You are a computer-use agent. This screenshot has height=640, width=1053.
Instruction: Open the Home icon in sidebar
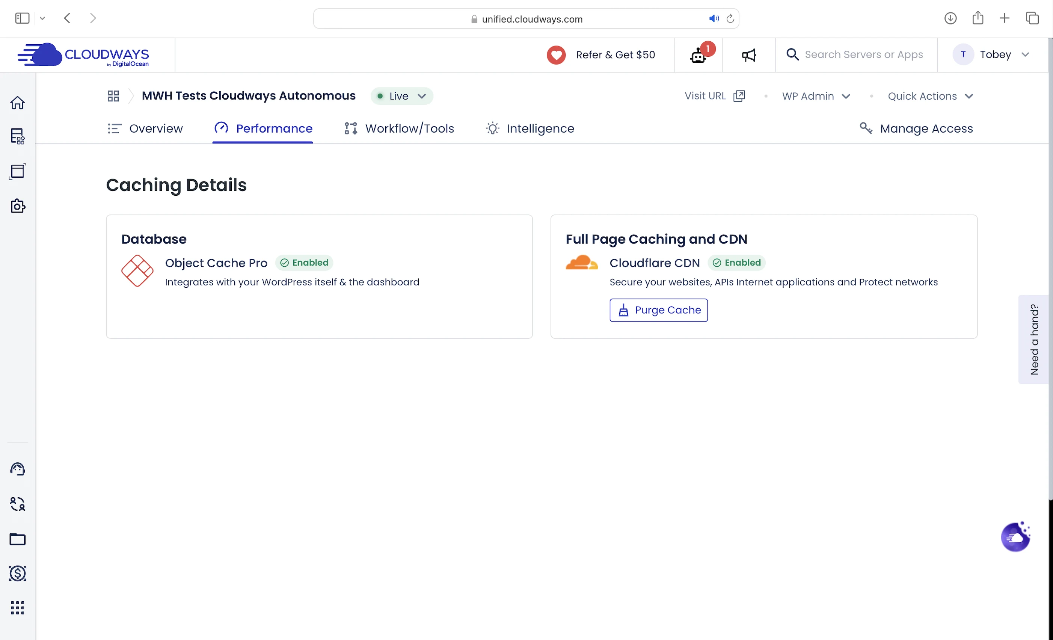point(18,103)
